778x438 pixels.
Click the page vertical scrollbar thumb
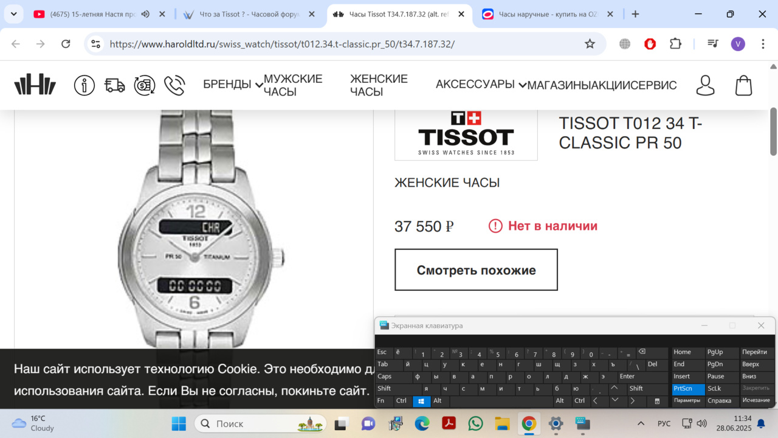pos(773,131)
